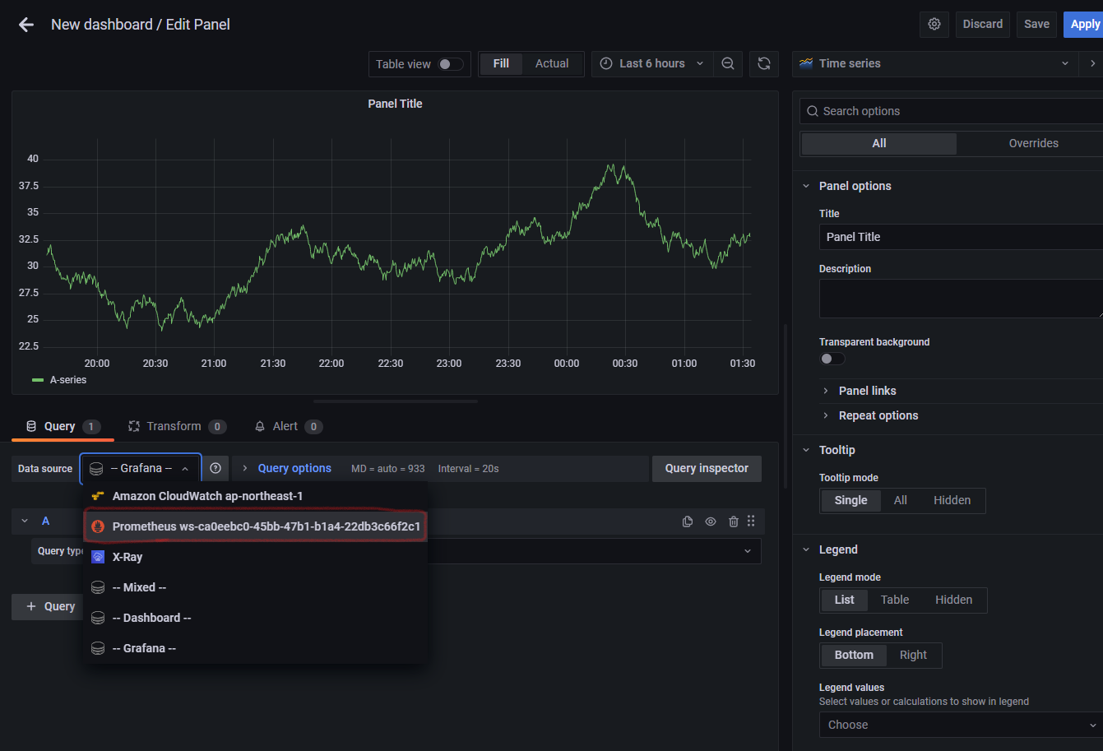This screenshot has width=1103, height=751.
Task: Click the Dashboard database icon
Action: click(98, 618)
